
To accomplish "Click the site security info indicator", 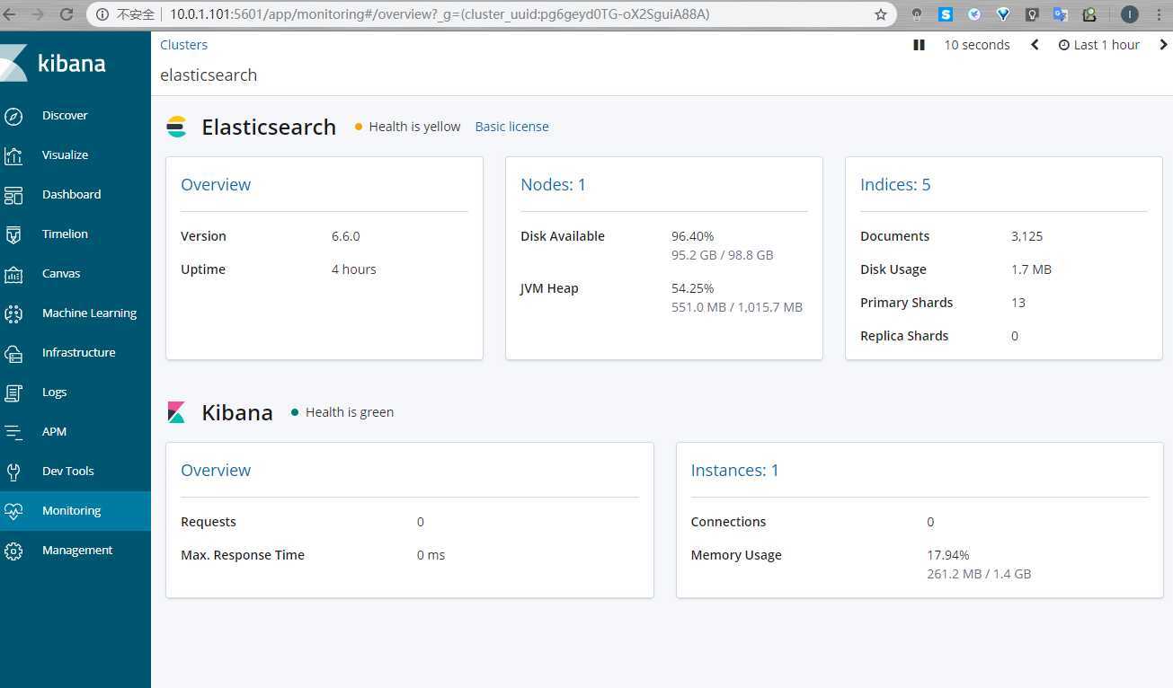I will (127, 14).
